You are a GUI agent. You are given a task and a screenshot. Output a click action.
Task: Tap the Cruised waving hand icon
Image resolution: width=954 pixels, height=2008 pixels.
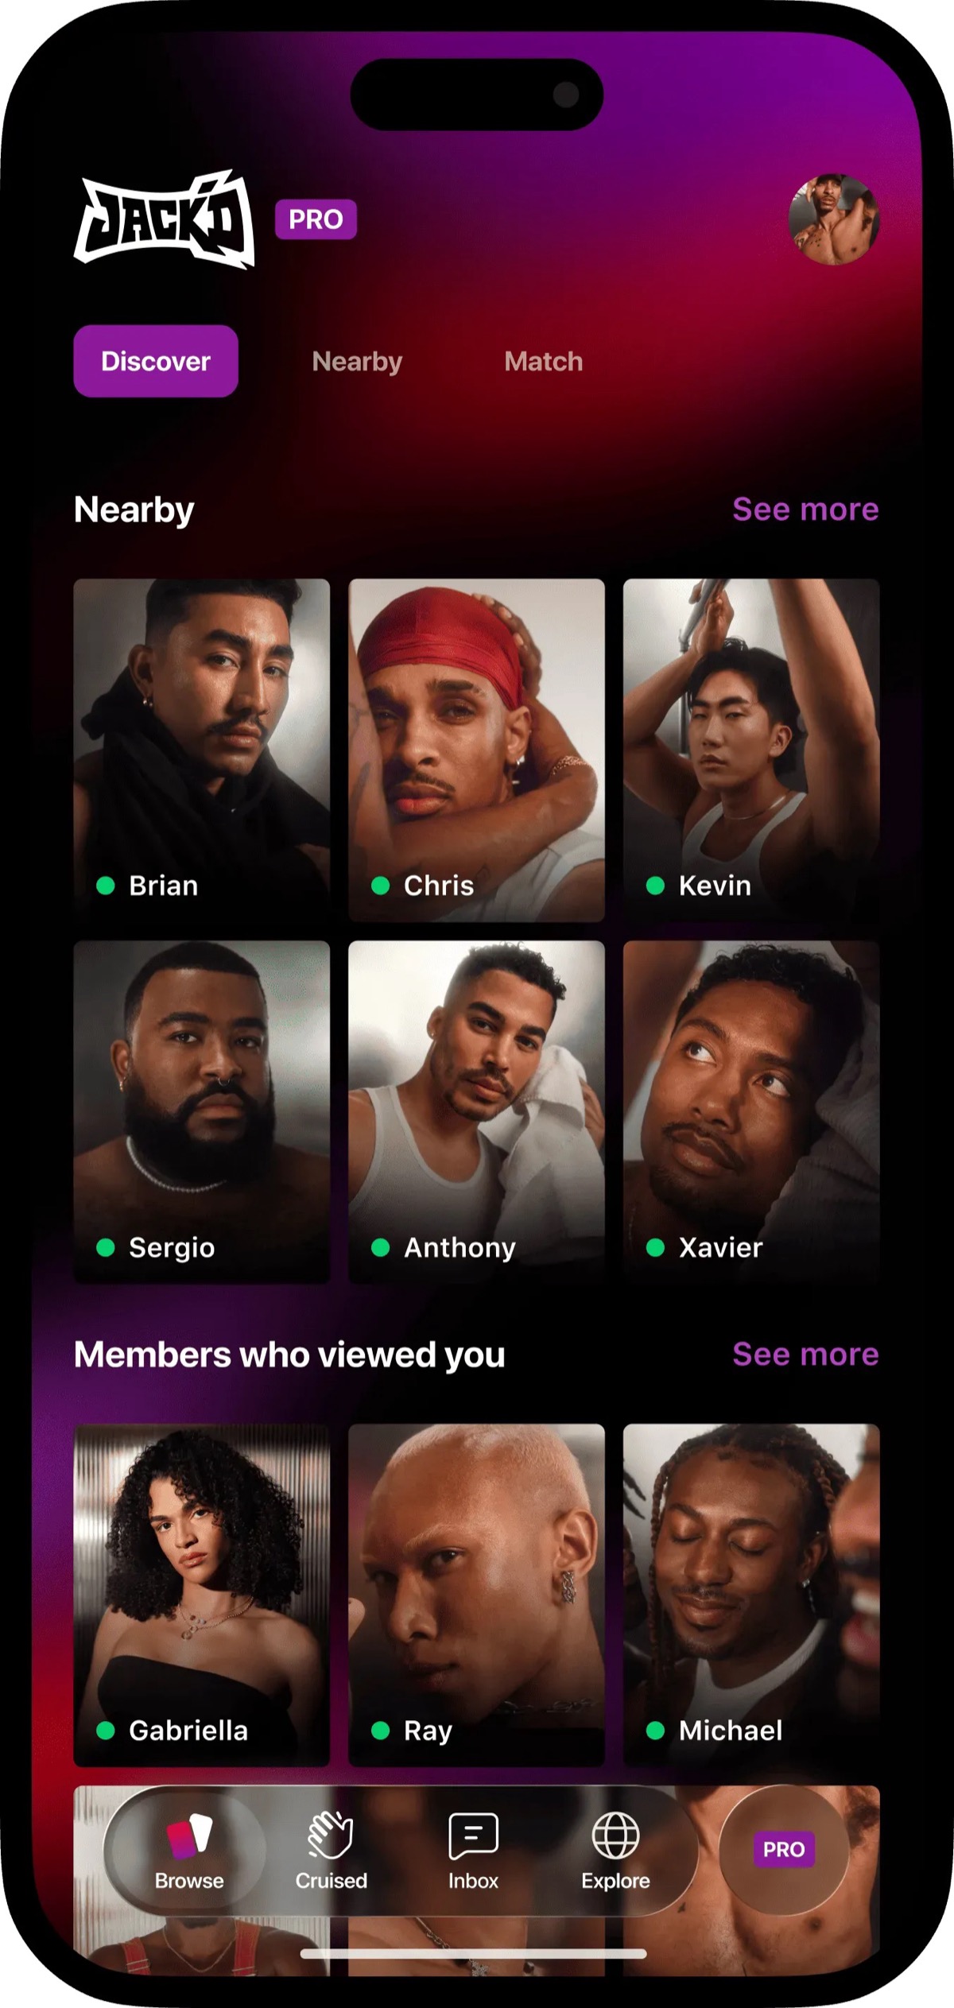pos(331,1835)
